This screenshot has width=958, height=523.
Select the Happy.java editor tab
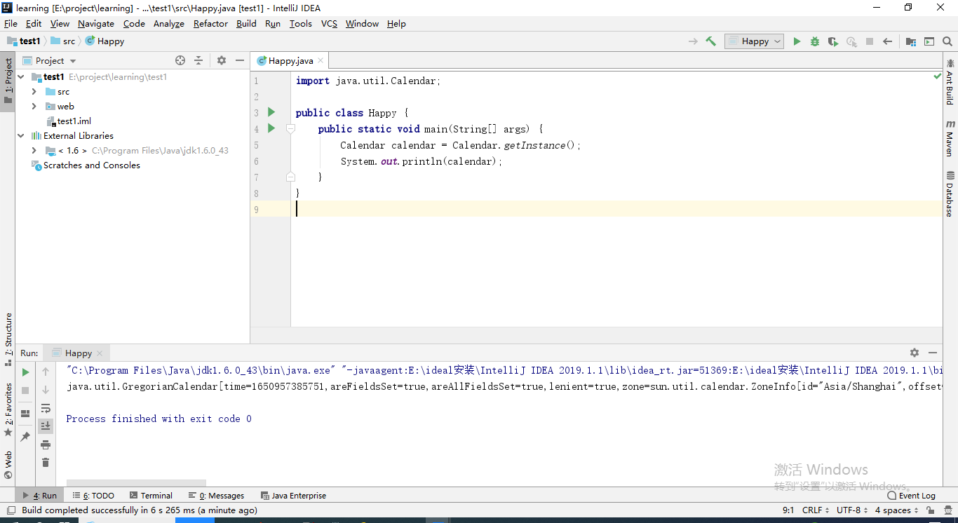[290, 61]
